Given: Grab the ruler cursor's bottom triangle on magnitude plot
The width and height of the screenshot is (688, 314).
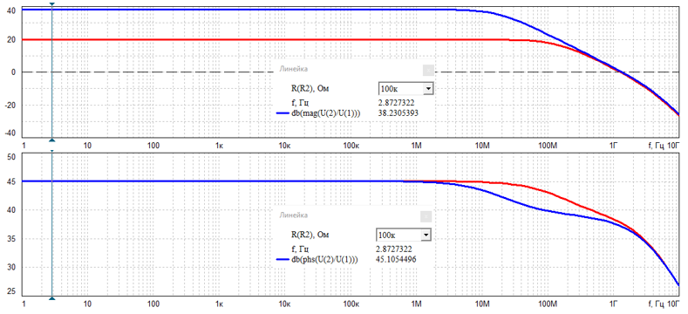Looking at the screenshot, I should pyautogui.click(x=52, y=140).
